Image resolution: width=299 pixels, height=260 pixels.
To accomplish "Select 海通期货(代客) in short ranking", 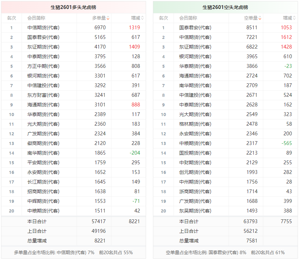I will point(195,76).
